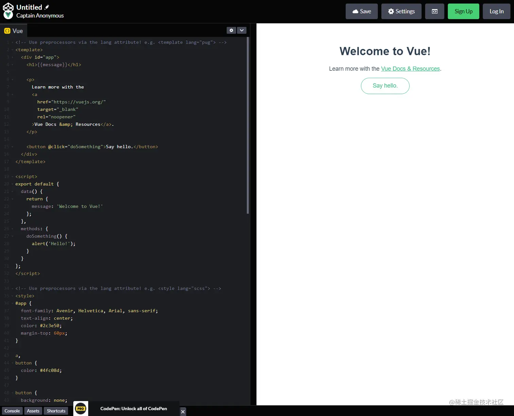Open the Console panel
This screenshot has width=514, height=416.
point(12,411)
